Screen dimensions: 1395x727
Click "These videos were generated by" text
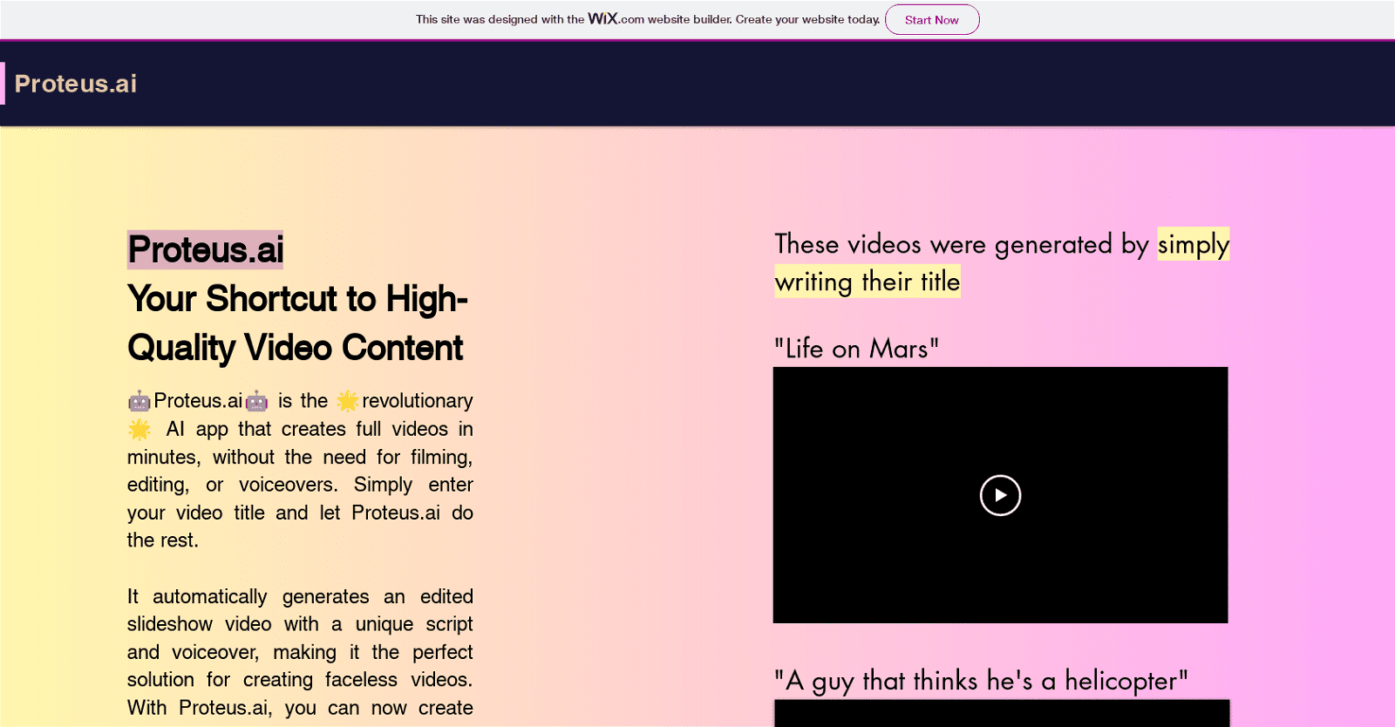[x=961, y=245]
